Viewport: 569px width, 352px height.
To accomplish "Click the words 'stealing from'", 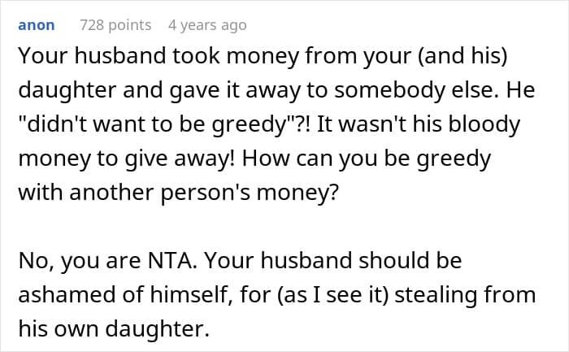I will 465,294.
